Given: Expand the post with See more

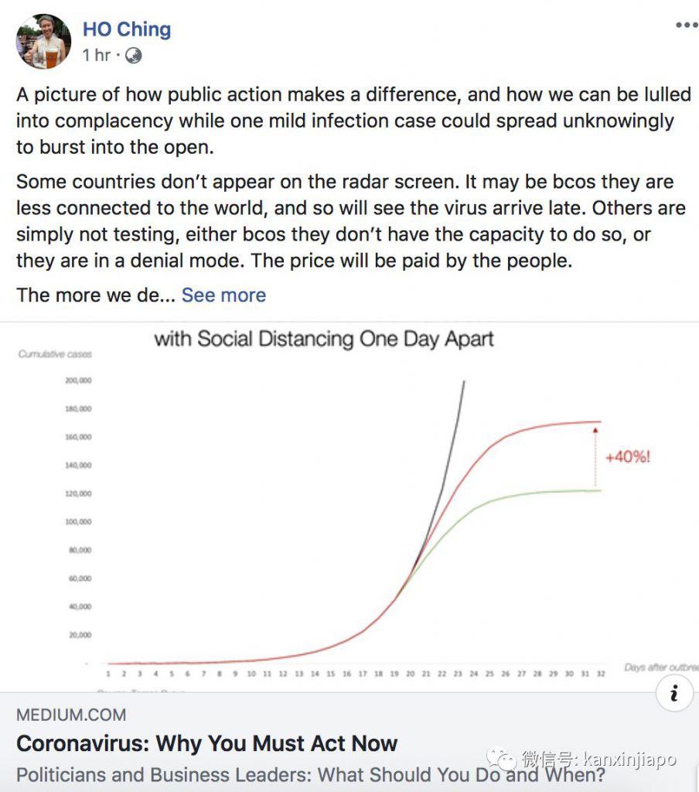Looking at the screenshot, I should 223,295.
